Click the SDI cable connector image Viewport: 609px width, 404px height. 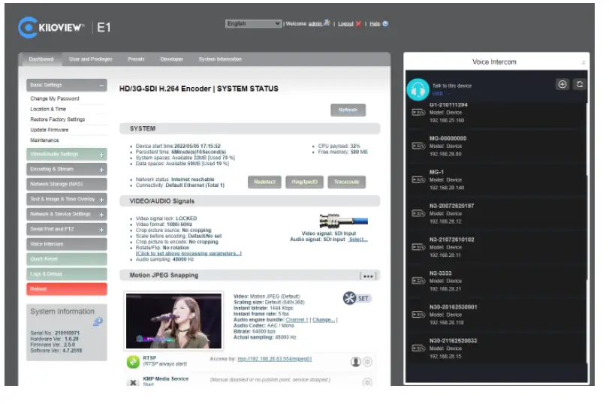(343, 221)
